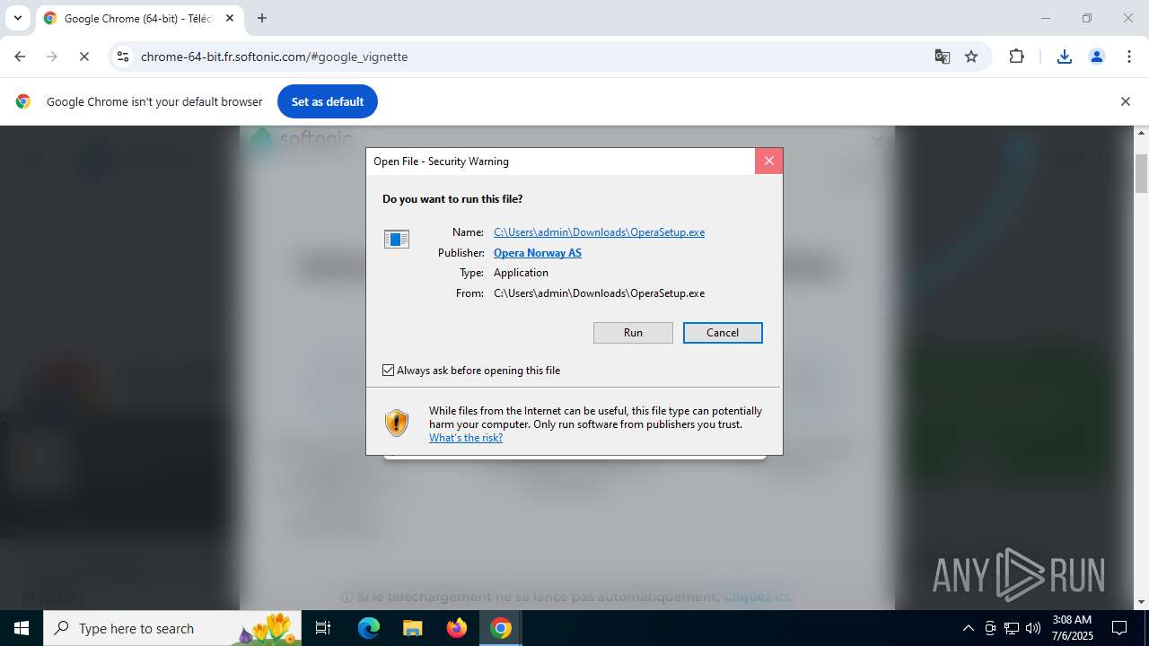Click the scrollbar up arrow
Viewport: 1149px width, 646px height.
(1142, 133)
